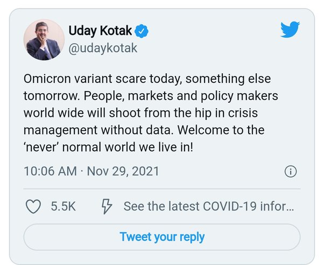Click the words policy makers in the tweet
Screen dimensions: 324x265
tap(240, 96)
